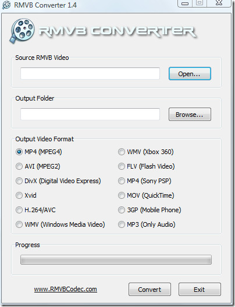Open a source RMVB video file
Screen dimensions: 235x307
190,74
